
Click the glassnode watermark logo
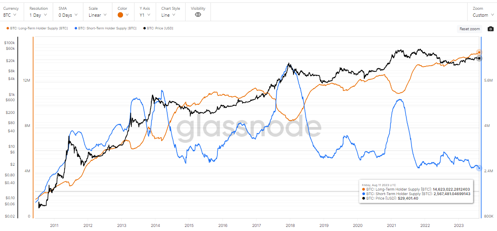(248, 127)
